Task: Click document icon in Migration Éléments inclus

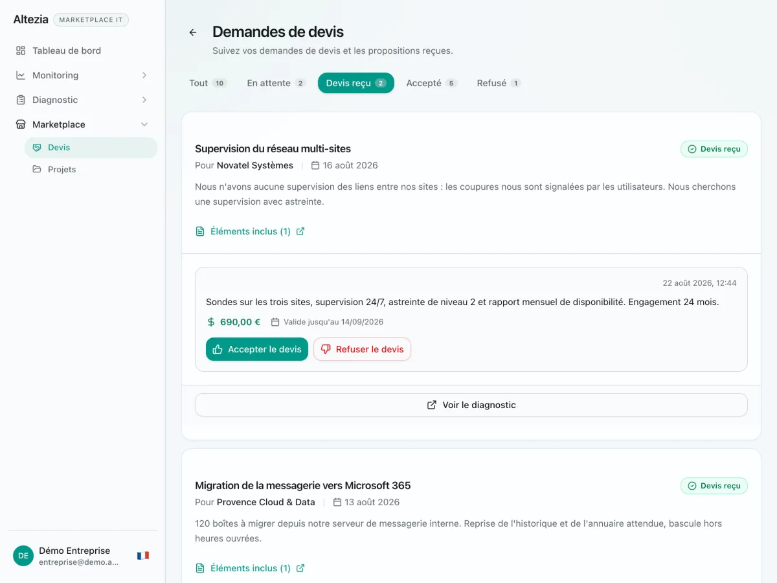Action: coord(200,568)
